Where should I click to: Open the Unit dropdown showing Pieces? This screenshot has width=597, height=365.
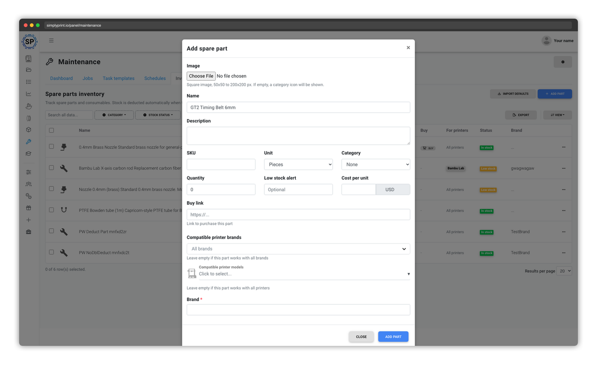click(298, 164)
